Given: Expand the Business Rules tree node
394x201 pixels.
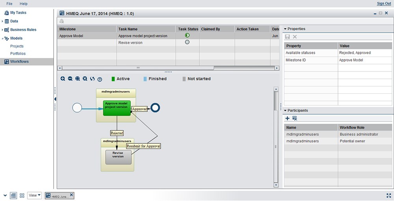Looking at the screenshot, I should [2, 30].
